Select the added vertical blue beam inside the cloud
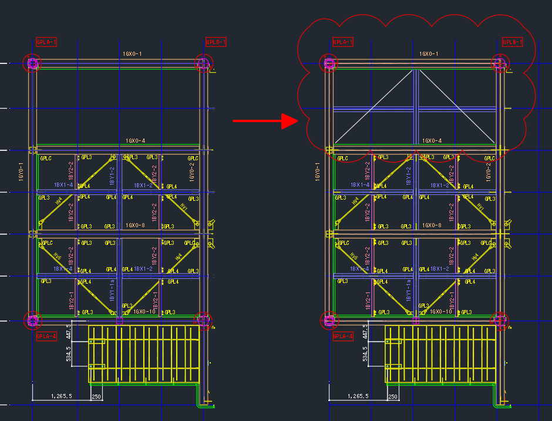 pyautogui.click(x=416, y=107)
